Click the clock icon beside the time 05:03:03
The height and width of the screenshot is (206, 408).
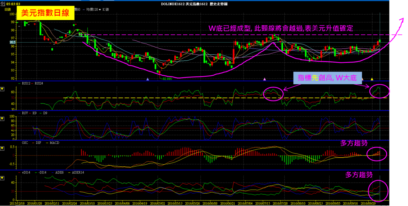point(3,4)
